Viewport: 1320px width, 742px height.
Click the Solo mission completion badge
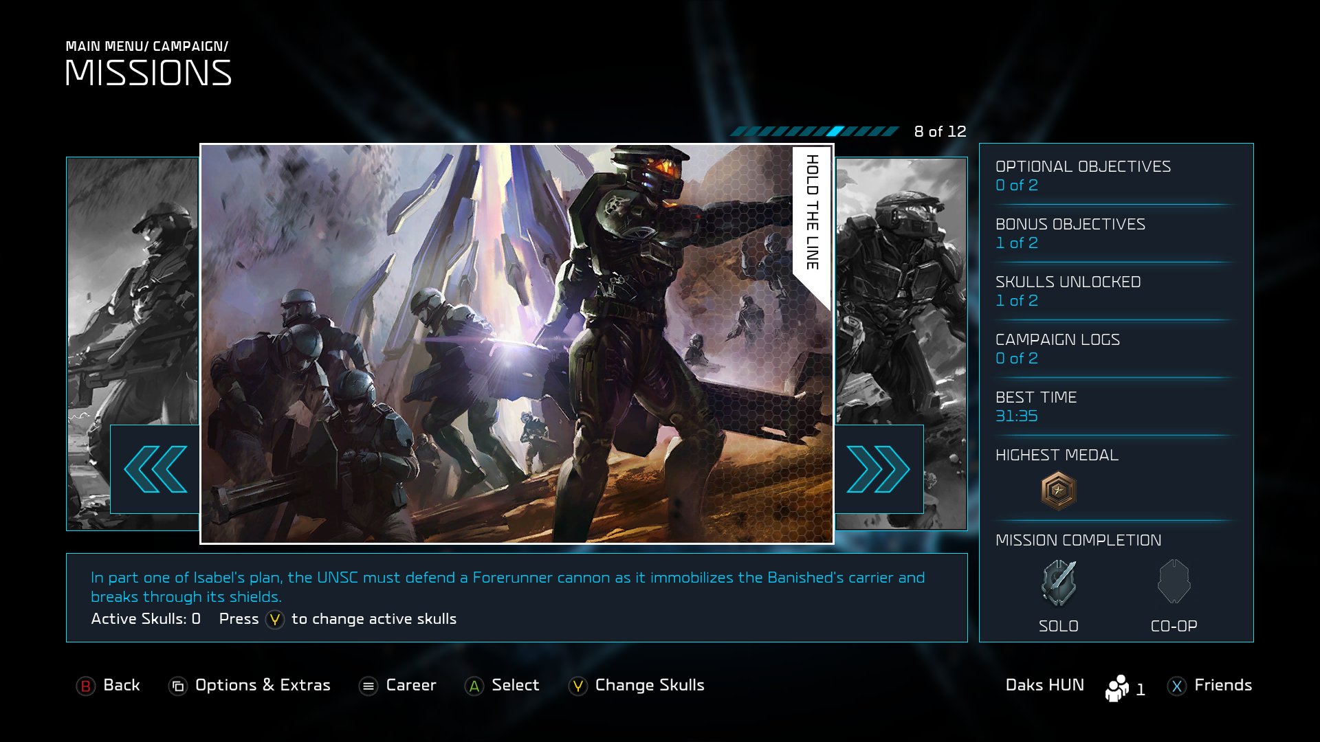(x=1059, y=583)
